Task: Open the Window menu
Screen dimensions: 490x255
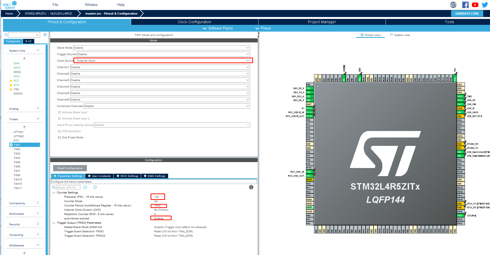Action: (x=91, y=4)
